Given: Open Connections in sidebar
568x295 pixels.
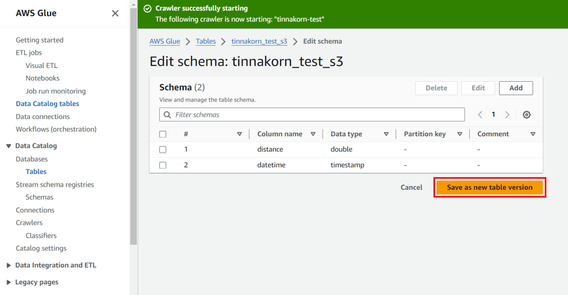Looking at the screenshot, I should 35,210.
